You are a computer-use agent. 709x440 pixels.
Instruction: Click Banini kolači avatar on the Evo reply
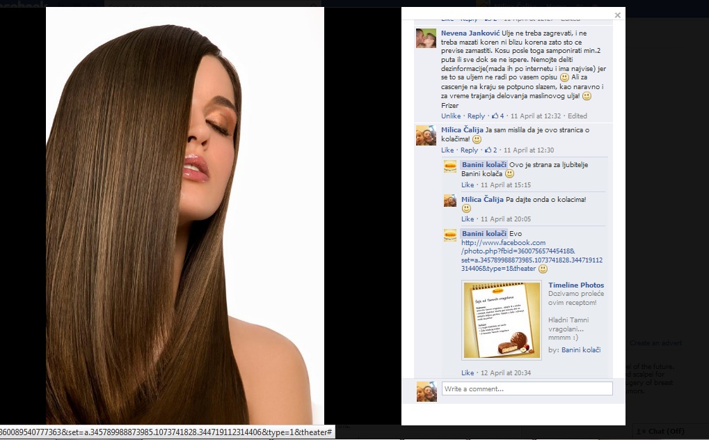450,235
